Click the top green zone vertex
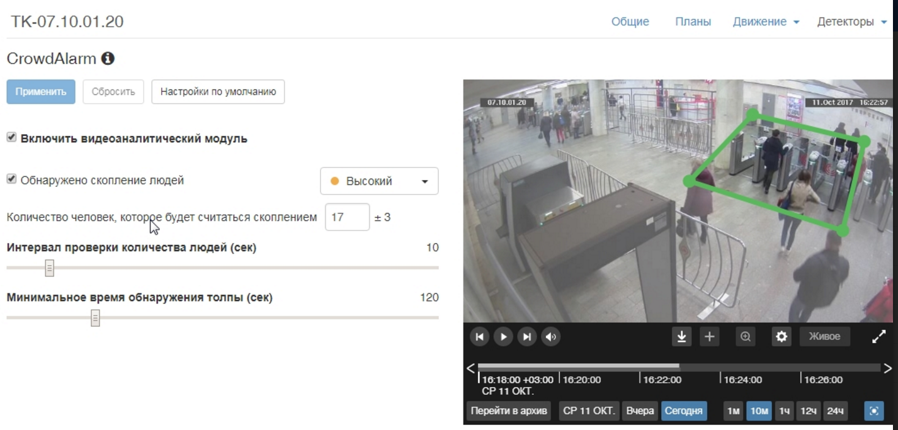The width and height of the screenshot is (898, 430). [x=752, y=115]
